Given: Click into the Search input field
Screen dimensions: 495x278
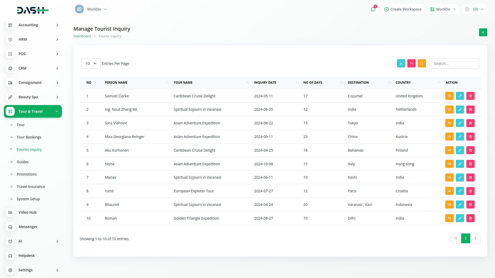Looking at the screenshot, I should click(454, 64).
